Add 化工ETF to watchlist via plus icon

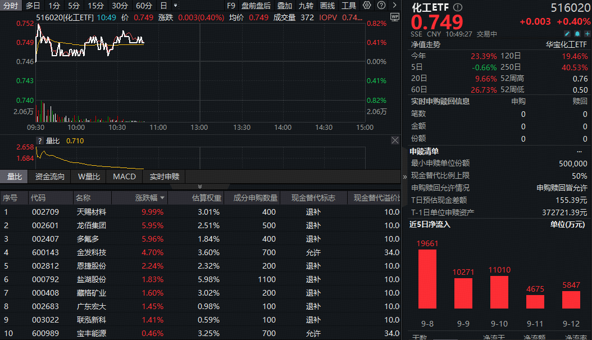(587, 34)
